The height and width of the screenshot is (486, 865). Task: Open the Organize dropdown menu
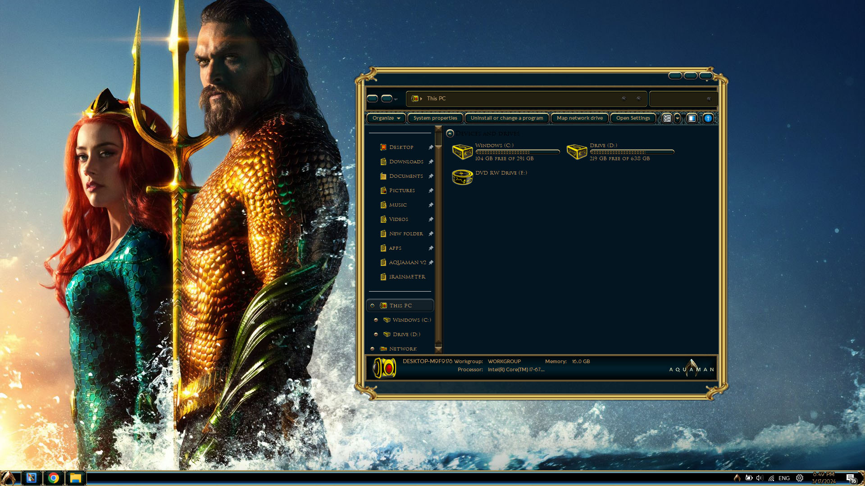click(386, 118)
